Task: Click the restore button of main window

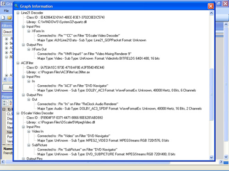Action: (x=219, y=4)
